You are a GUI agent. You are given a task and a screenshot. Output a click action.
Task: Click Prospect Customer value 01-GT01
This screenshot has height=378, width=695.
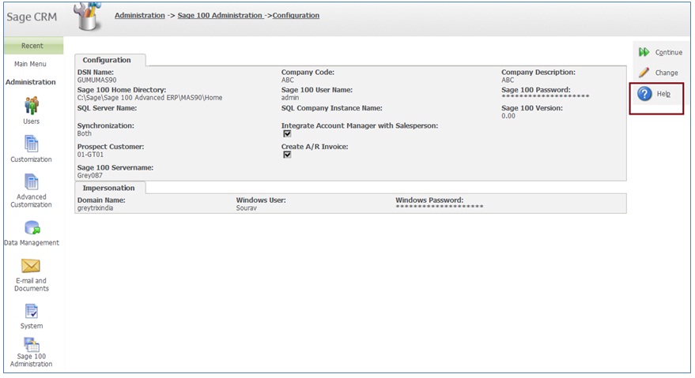coord(90,155)
